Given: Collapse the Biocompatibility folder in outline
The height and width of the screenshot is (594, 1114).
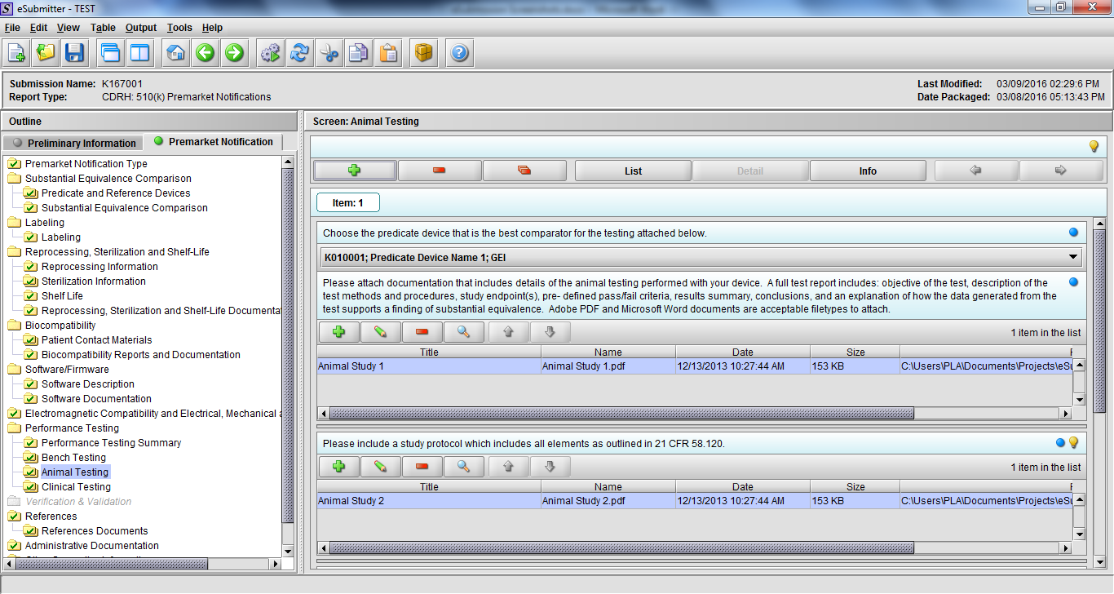Looking at the screenshot, I should tap(14, 326).
